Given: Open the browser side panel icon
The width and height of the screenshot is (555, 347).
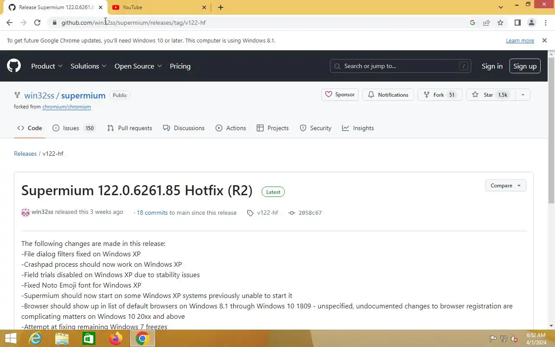Looking at the screenshot, I should click(x=517, y=23).
